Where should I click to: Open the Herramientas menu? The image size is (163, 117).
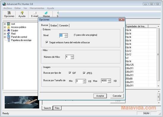(37, 8)
